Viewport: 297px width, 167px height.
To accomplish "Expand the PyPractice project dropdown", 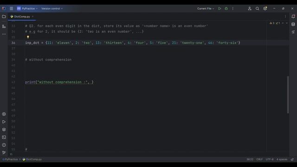I will tap(27, 8).
